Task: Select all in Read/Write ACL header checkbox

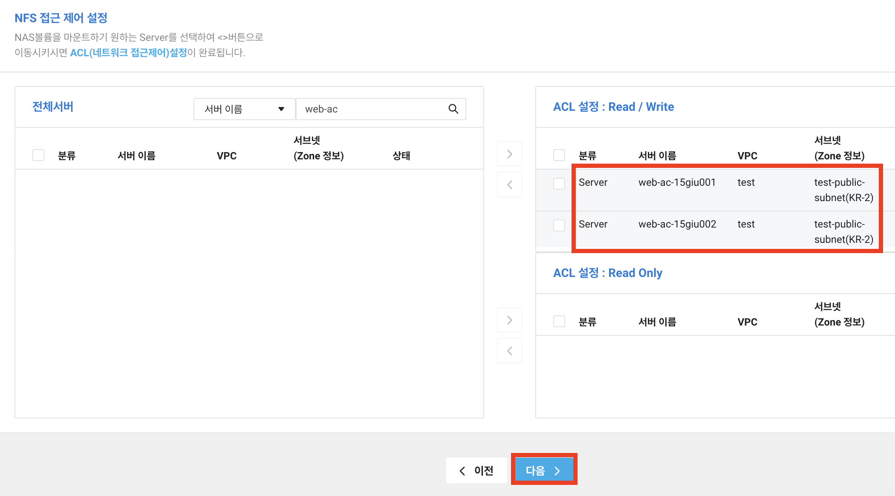Action: pyautogui.click(x=559, y=155)
